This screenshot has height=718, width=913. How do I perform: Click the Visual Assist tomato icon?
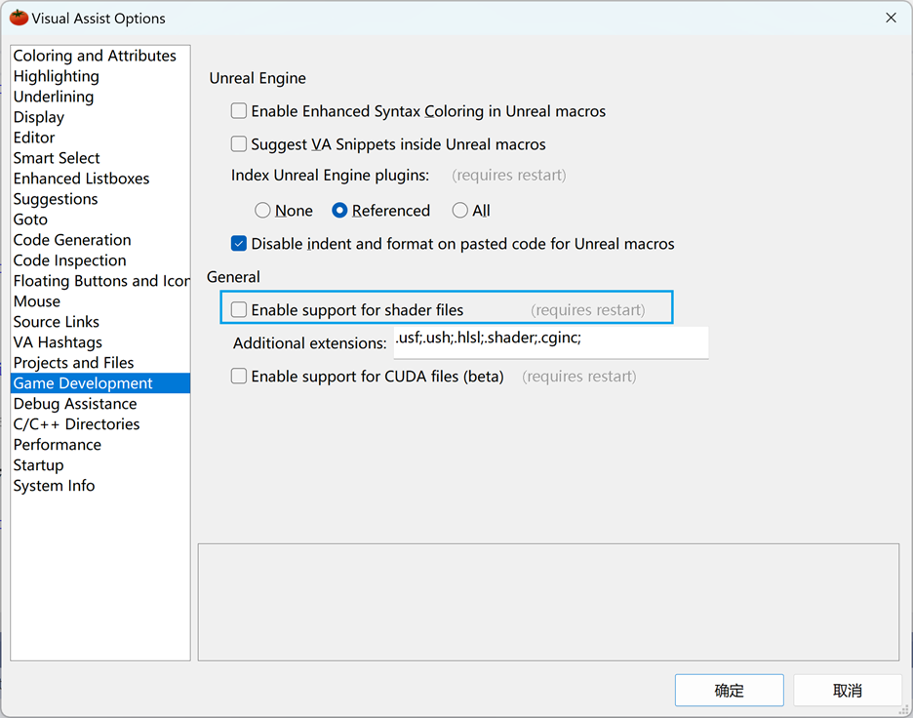(19, 18)
